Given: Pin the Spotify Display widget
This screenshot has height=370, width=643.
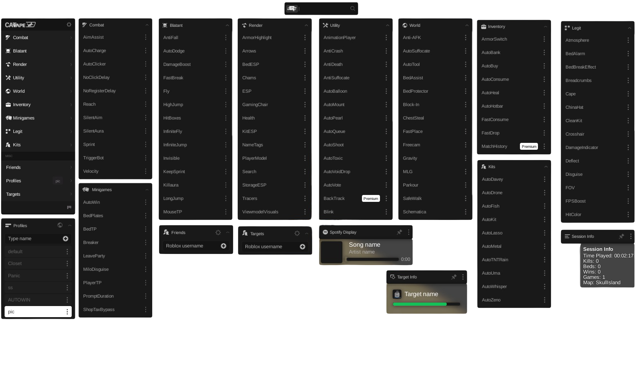Looking at the screenshot, I should coord(400,232).
